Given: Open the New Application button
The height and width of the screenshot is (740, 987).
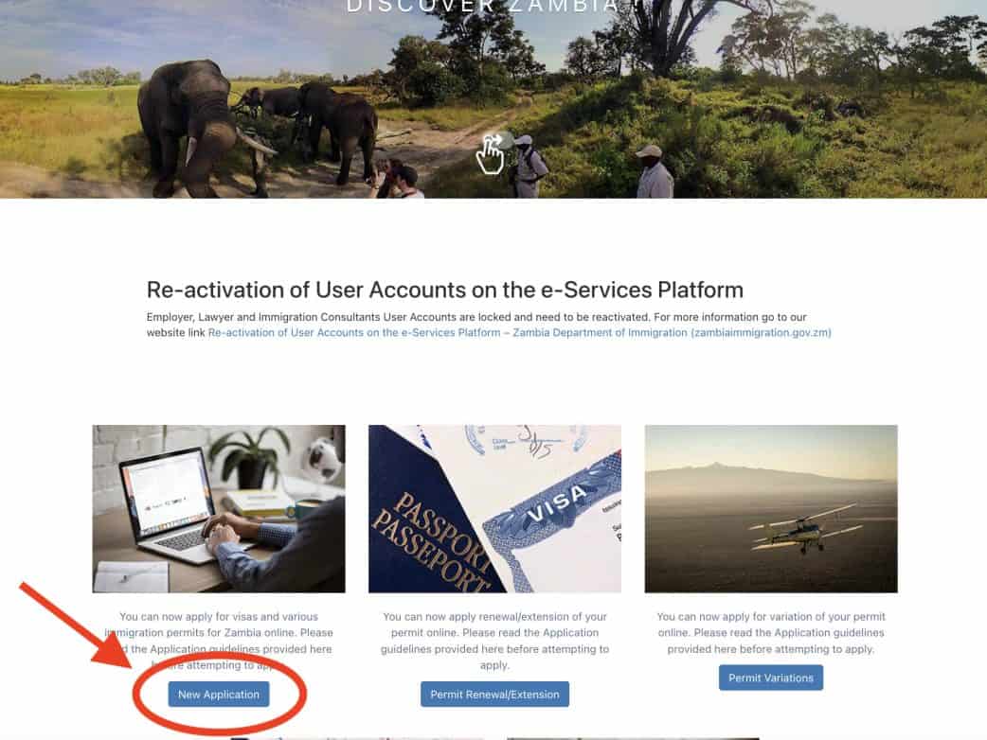Looking at the screenshot, I should [219, 694].
